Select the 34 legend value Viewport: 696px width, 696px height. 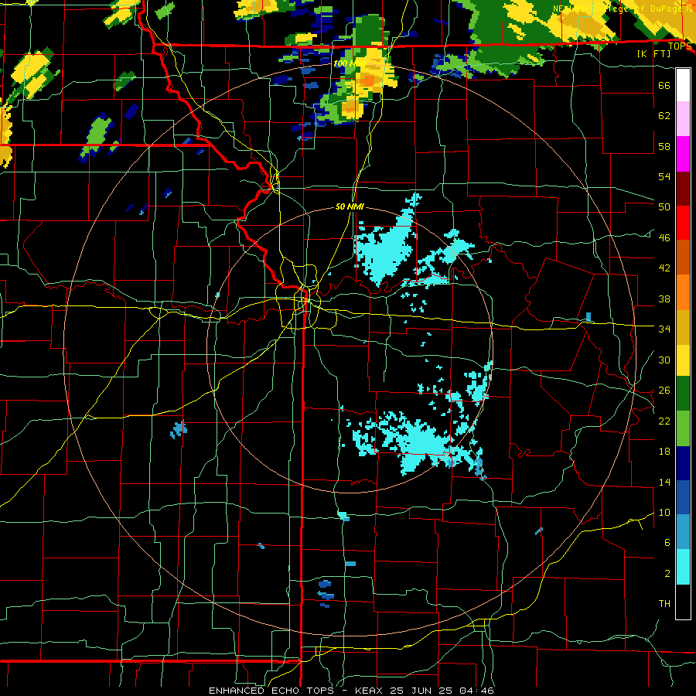[664, 329]
